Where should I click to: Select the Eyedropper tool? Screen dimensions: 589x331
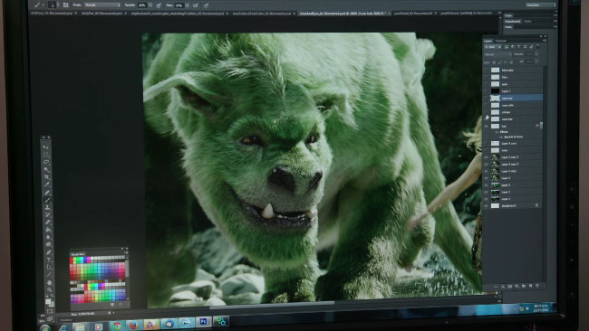47,184
